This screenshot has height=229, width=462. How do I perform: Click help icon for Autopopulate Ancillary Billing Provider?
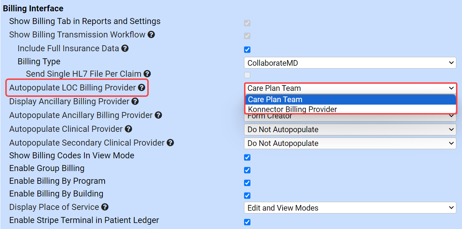click(158, 115)
